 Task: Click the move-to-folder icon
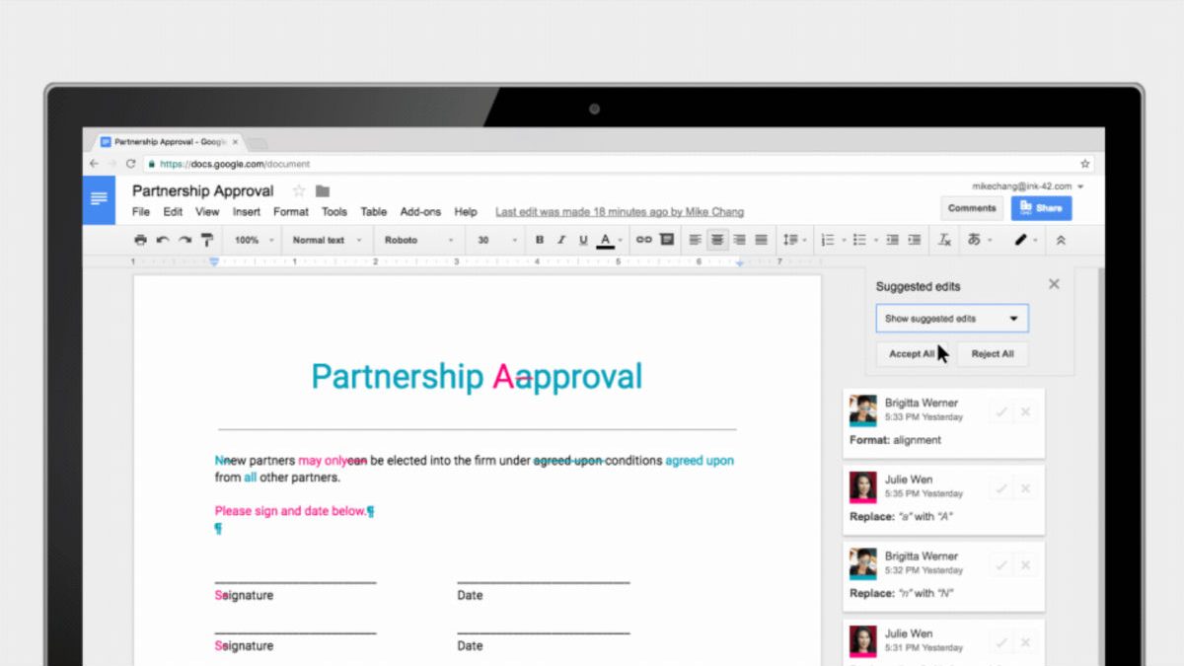click(323, 191)
